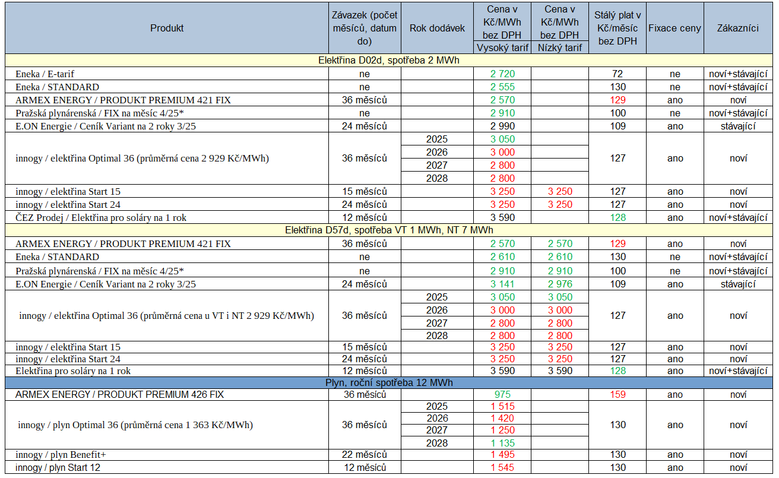This screenshot has height=478, width=779.
Task: Click the 22 měsíců commitment cell
Action: click(x=365, y=455)
